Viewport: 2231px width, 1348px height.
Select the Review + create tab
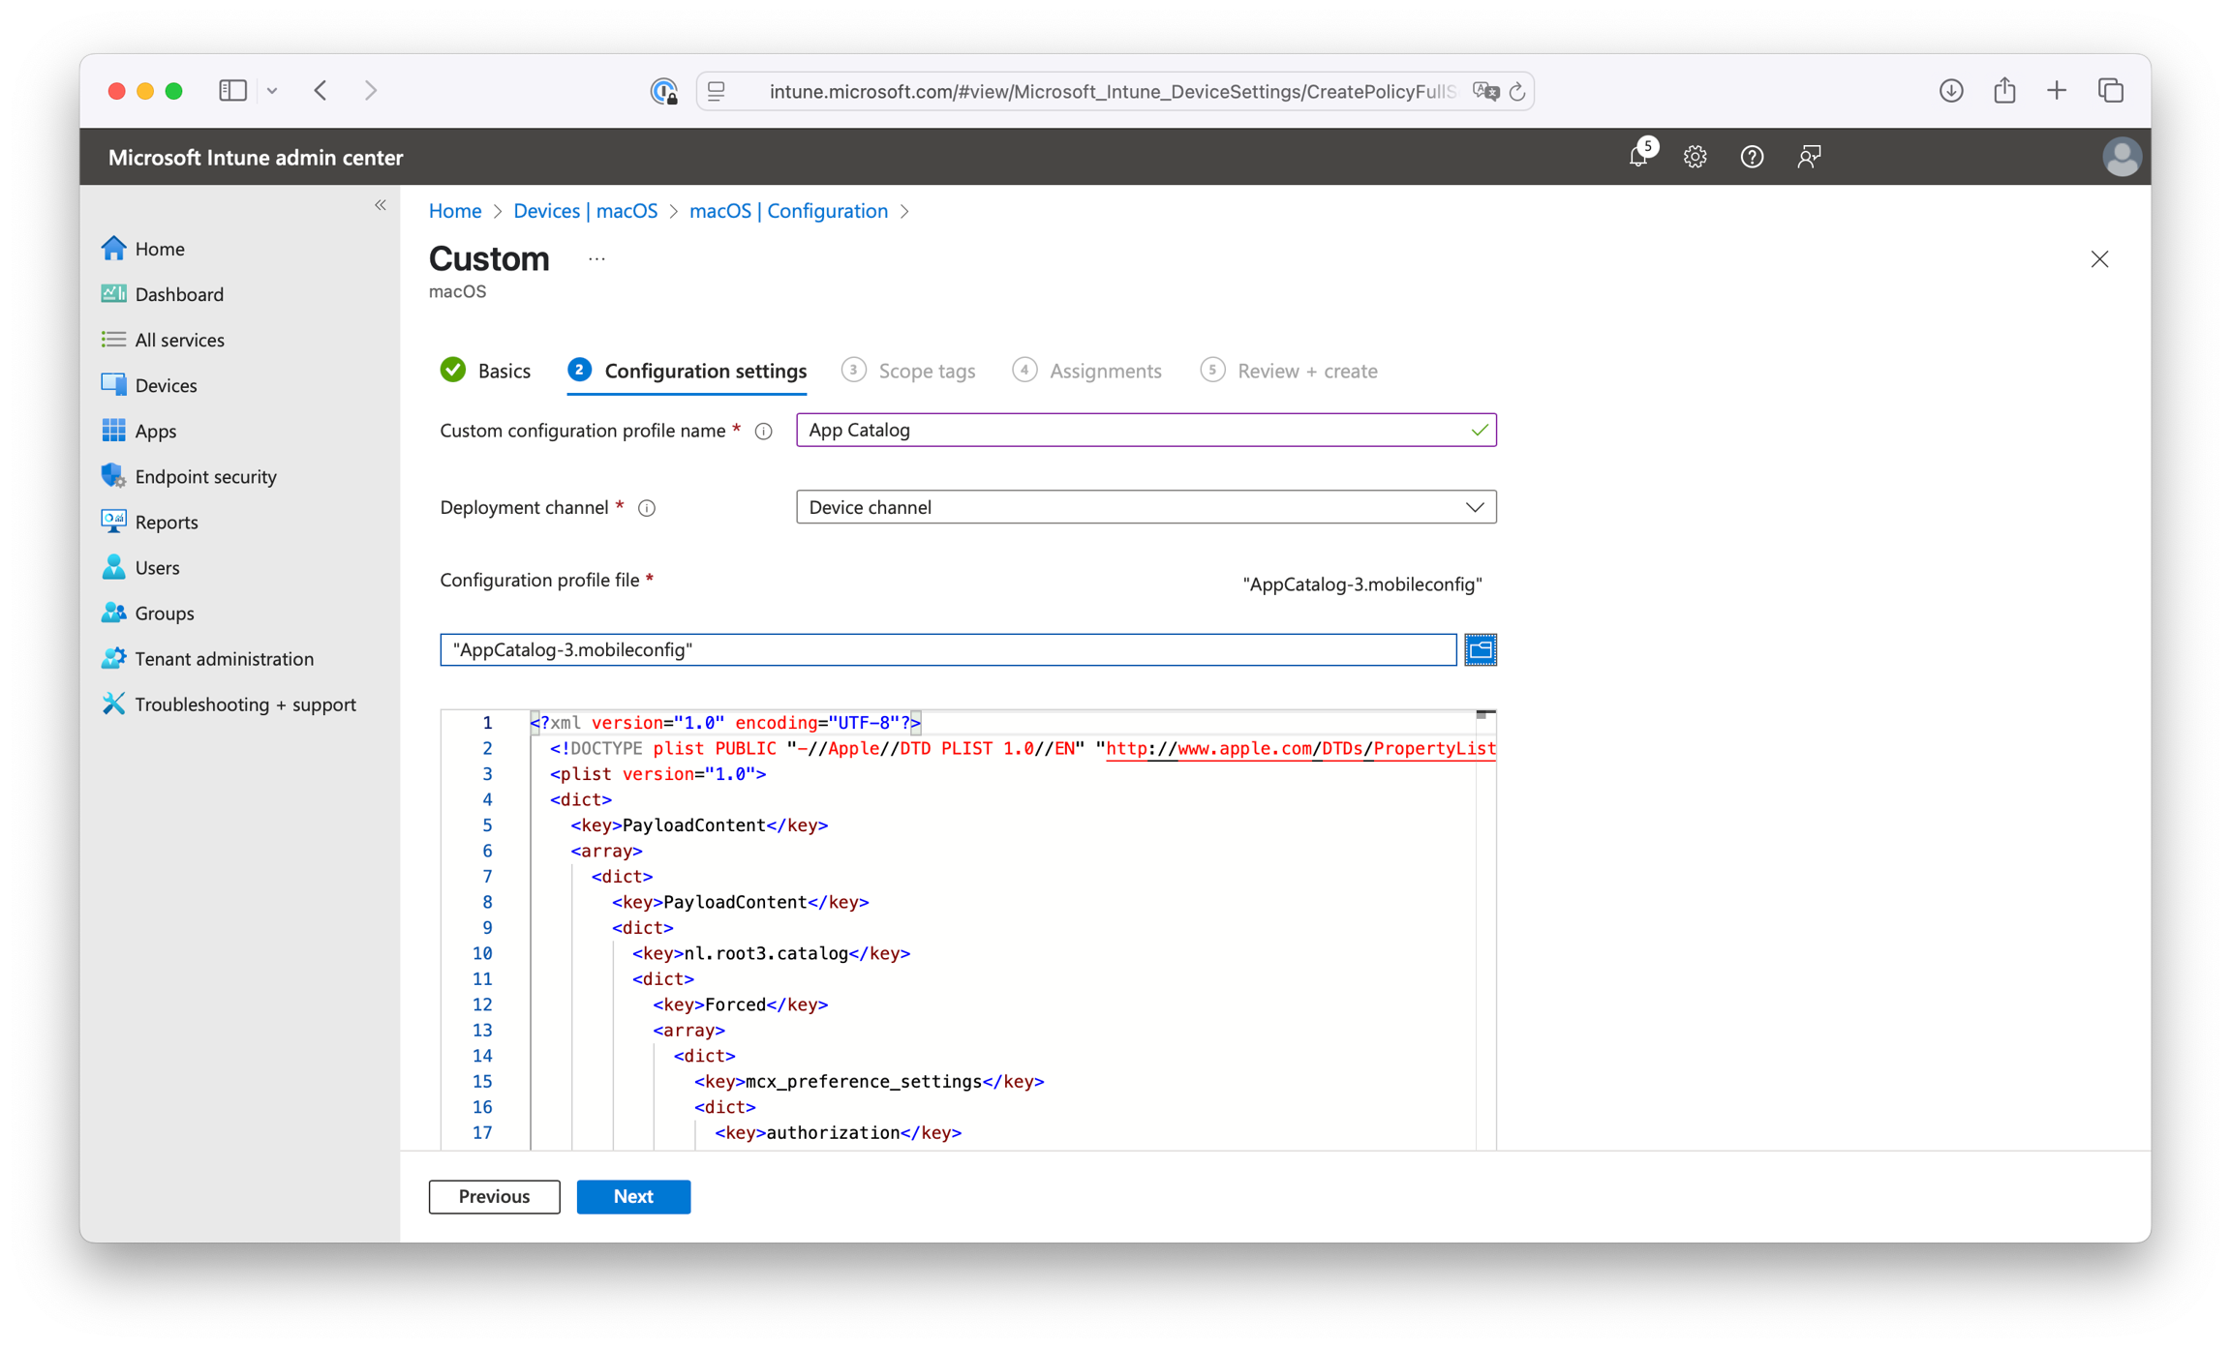point(1289,371)
